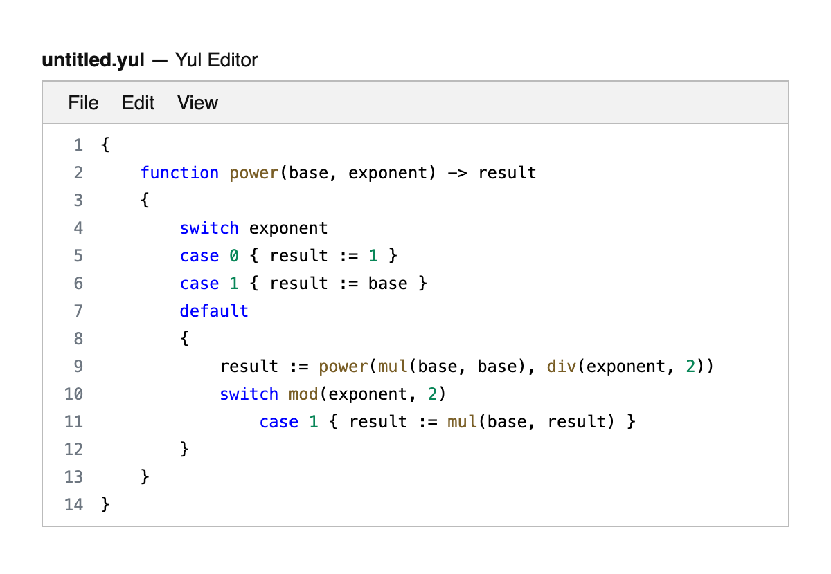Click the "mul" call on line 11

coord(462,422)
